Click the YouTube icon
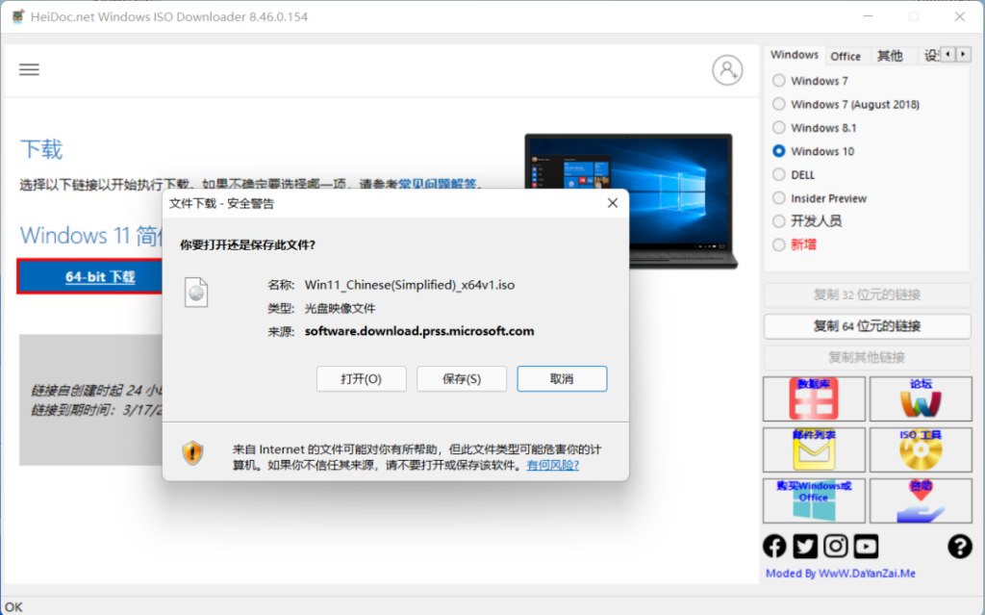 pyautogui.click(x=866, y=546)
